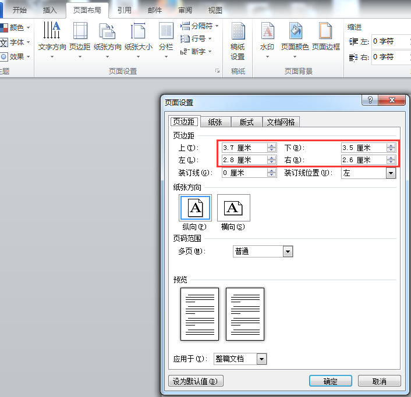Viewport: 411px width, 397px height.
Task: Switch to the 开始 ribbon tab
Action: 20,10
